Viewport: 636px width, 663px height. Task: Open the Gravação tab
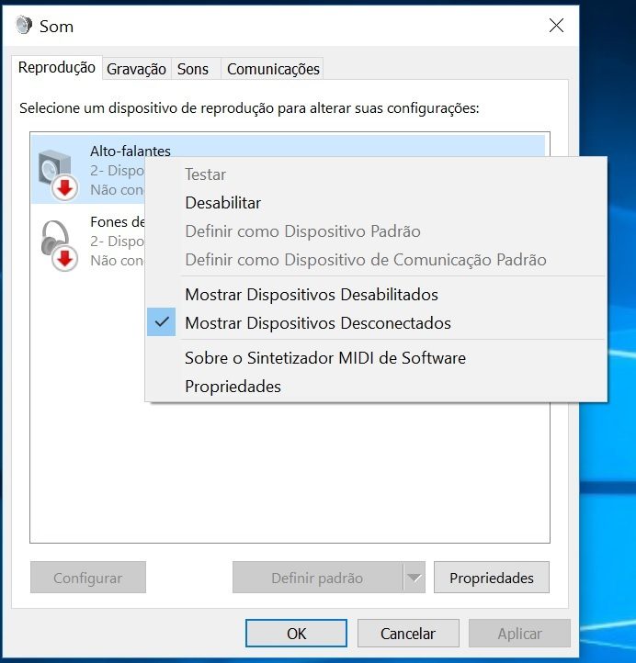(136, 69)
